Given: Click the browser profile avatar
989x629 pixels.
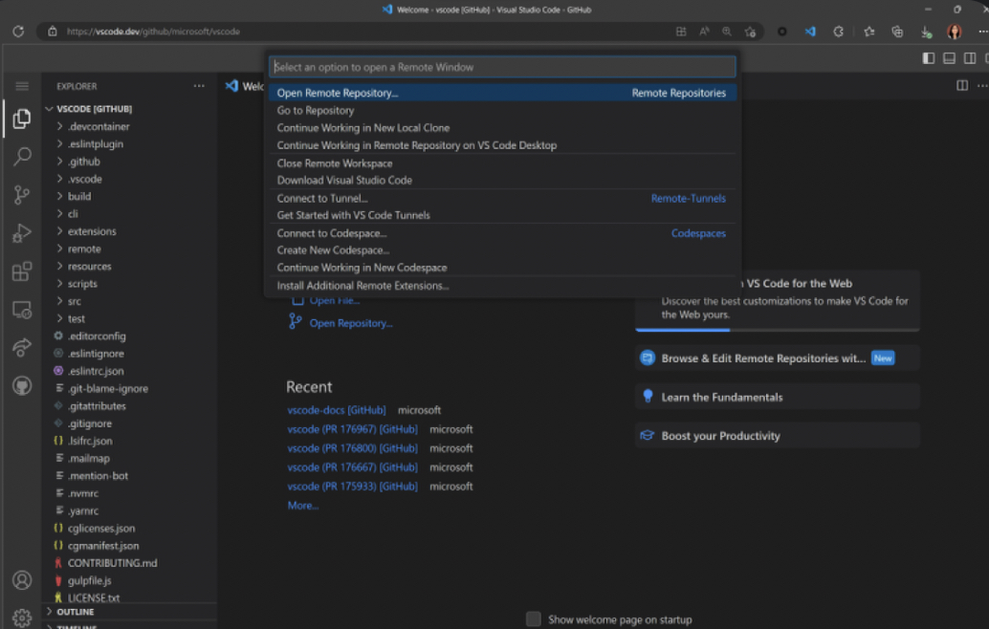Looking at the screenshot, I should tap(955, 32).
